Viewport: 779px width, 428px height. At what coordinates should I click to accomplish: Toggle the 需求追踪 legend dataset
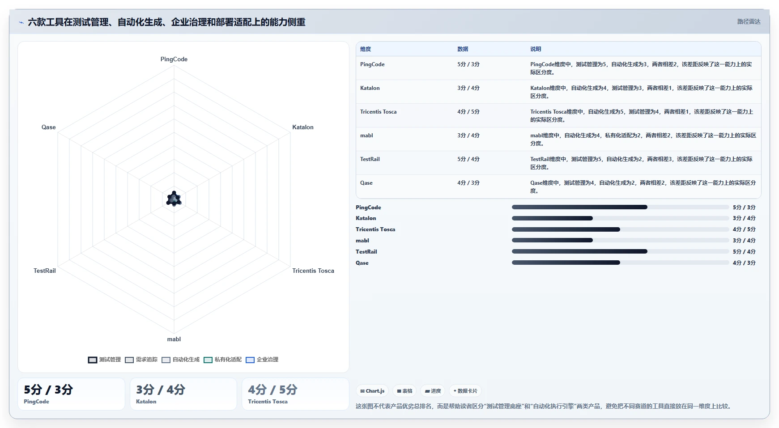click(x=141, y=360)
